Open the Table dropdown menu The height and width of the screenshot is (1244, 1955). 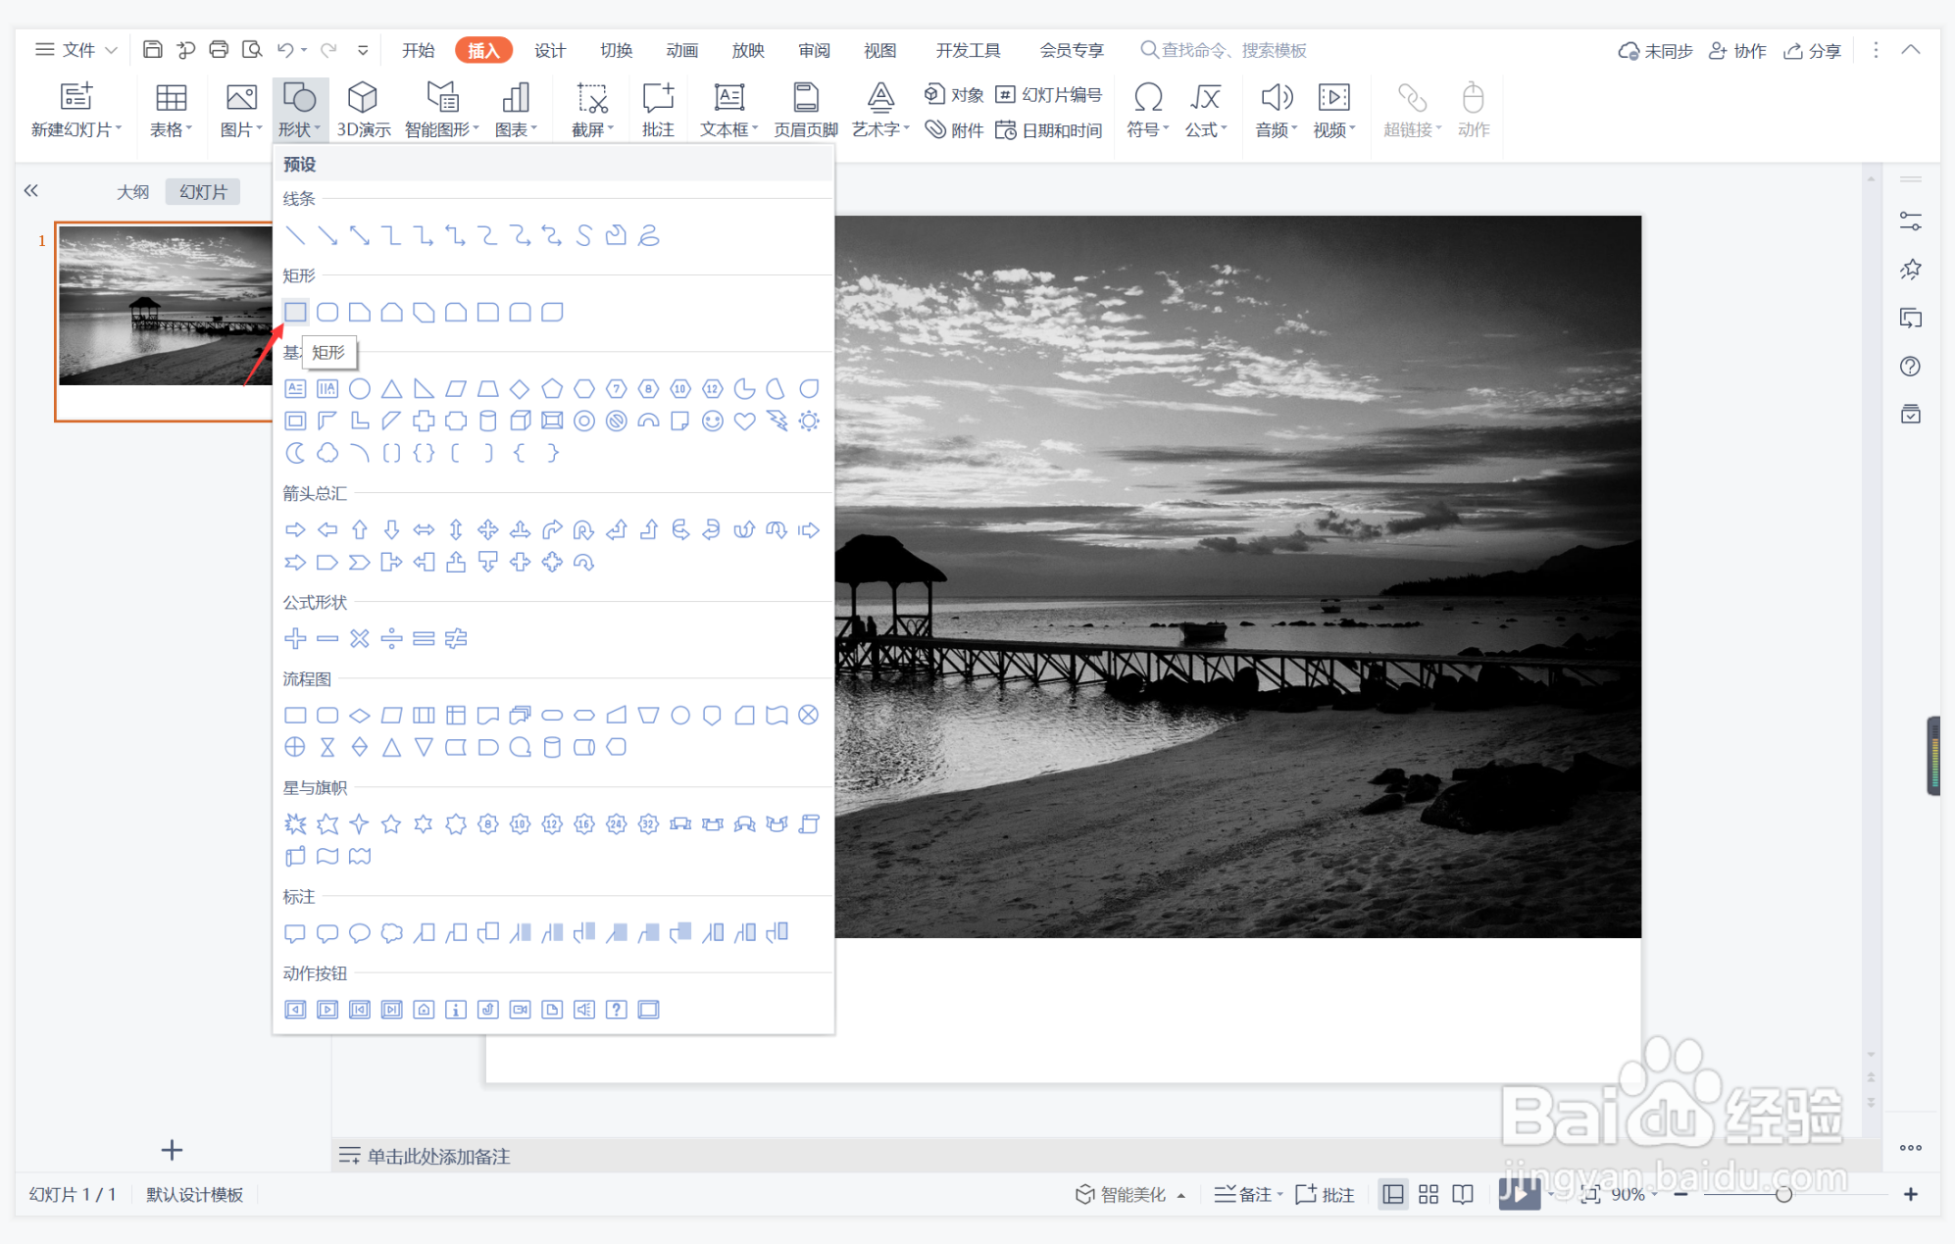pos(171,128)
